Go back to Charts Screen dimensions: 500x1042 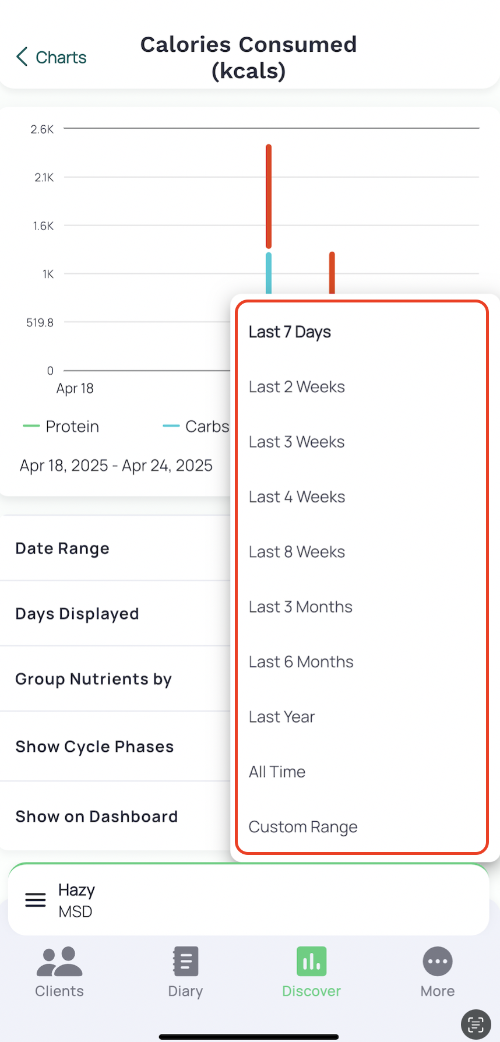click(51, 57)
